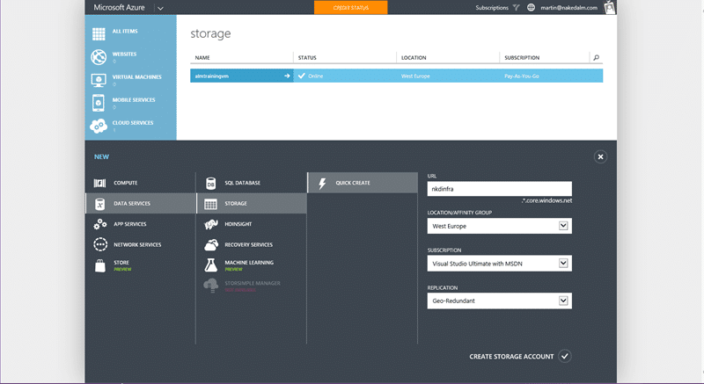Click the Recovery Services cloud icon
The image size is (704, 384).
click(x=211, y=244)
